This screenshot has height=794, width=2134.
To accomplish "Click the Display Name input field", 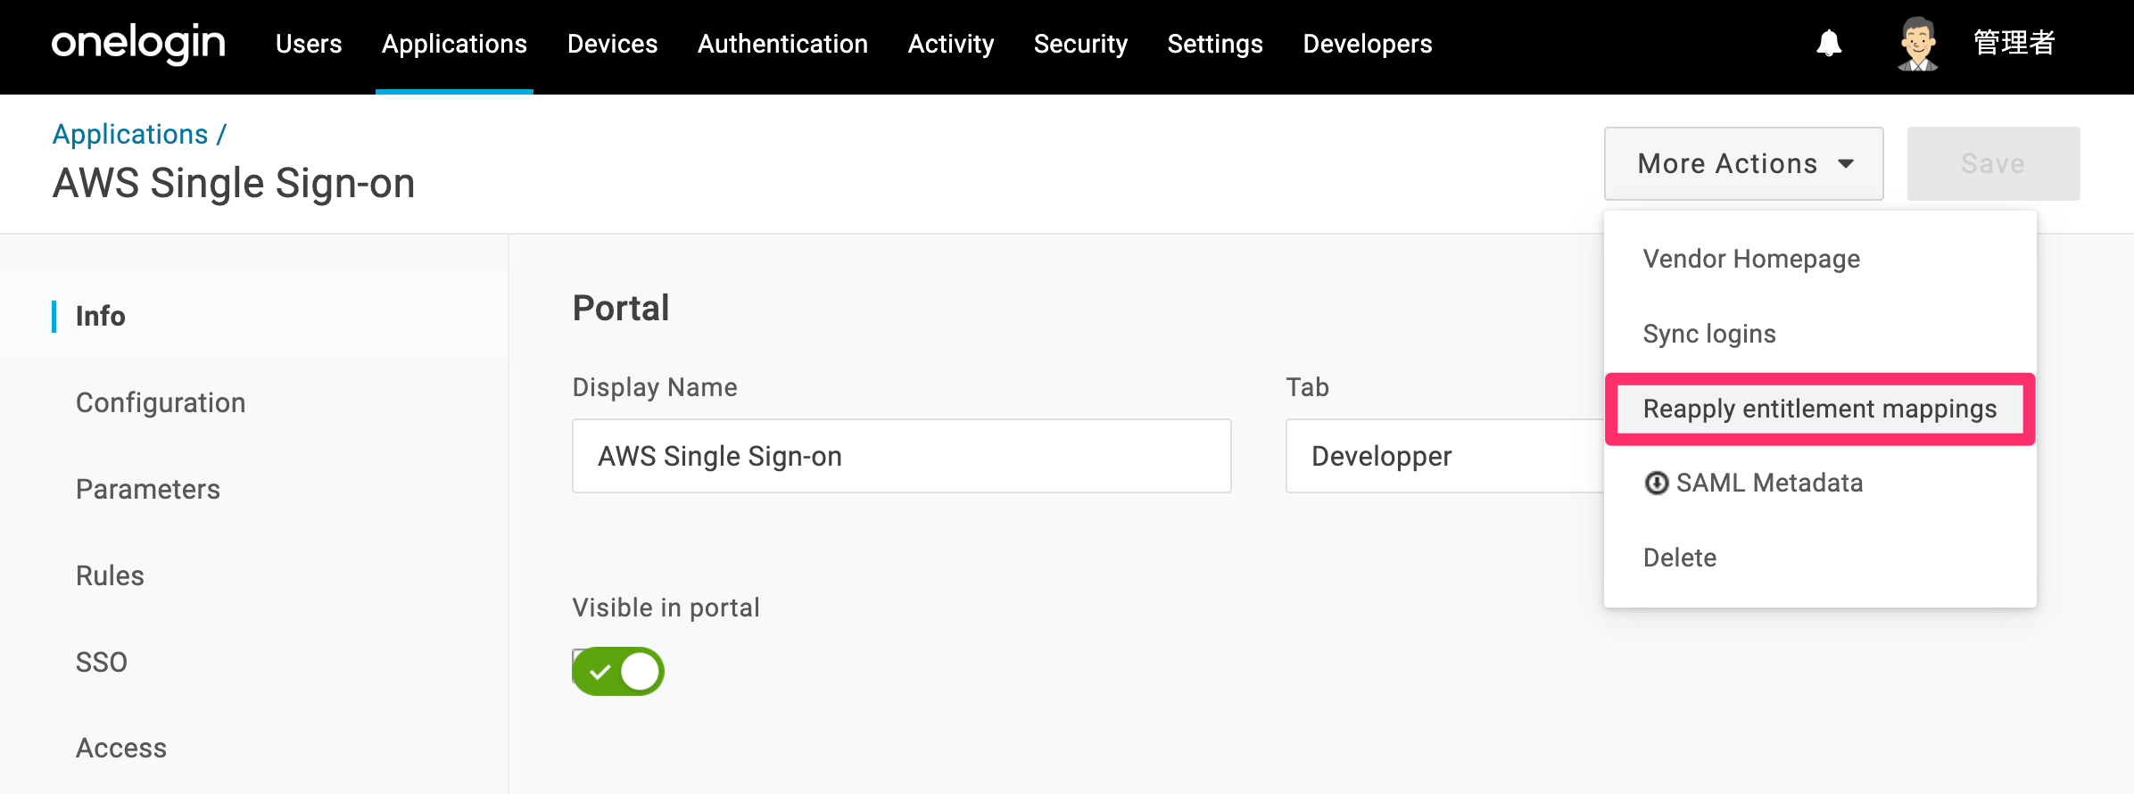I will point(902,456).
